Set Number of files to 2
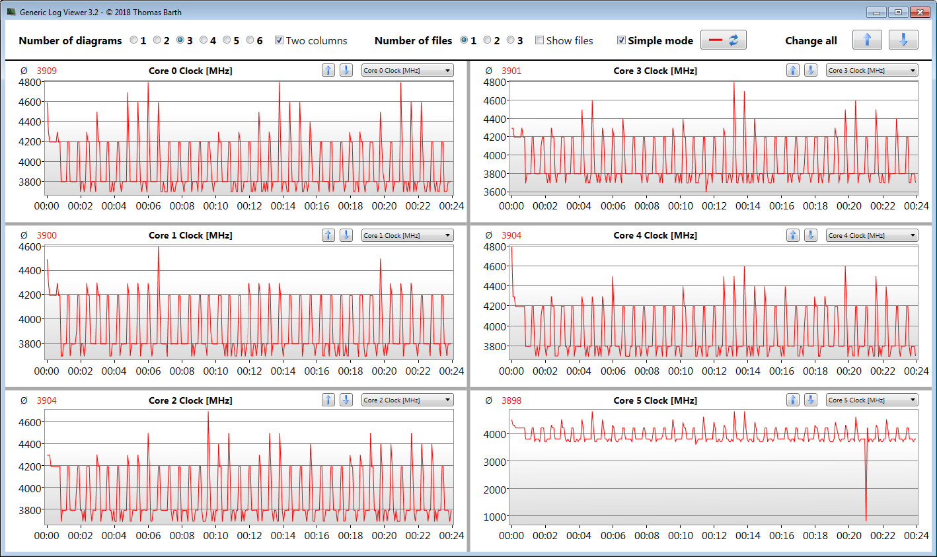This screenshot has width=937, height=557. (487, 40)
